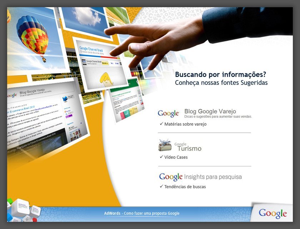Click the cloud sky picture thumbnail
300x229 pixels.
86,21
